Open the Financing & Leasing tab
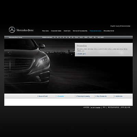 (83, 96)
